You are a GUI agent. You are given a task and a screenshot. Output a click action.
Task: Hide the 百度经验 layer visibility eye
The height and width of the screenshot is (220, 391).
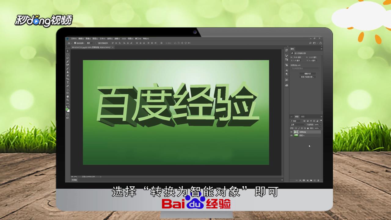(x=291, y=132)
